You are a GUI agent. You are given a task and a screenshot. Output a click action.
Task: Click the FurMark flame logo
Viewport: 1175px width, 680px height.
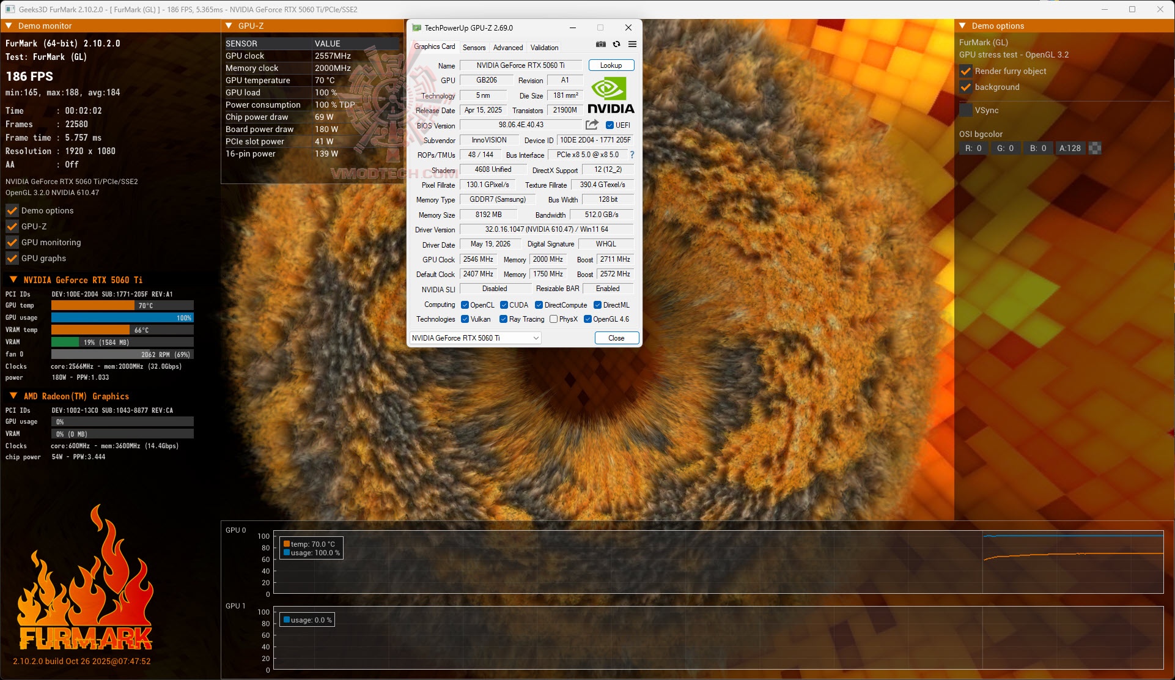tap(86, 578)
